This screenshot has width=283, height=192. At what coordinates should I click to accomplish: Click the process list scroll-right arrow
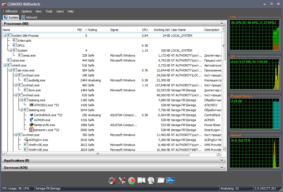[x=219, y=154]
